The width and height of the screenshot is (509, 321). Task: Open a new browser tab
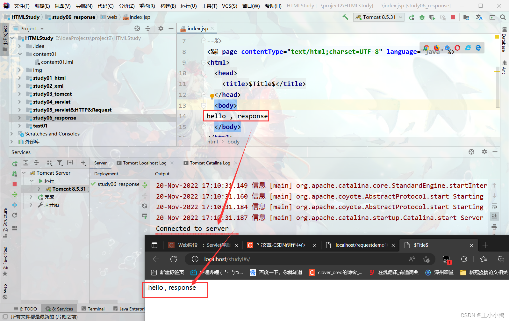click(x=485, y=245)
